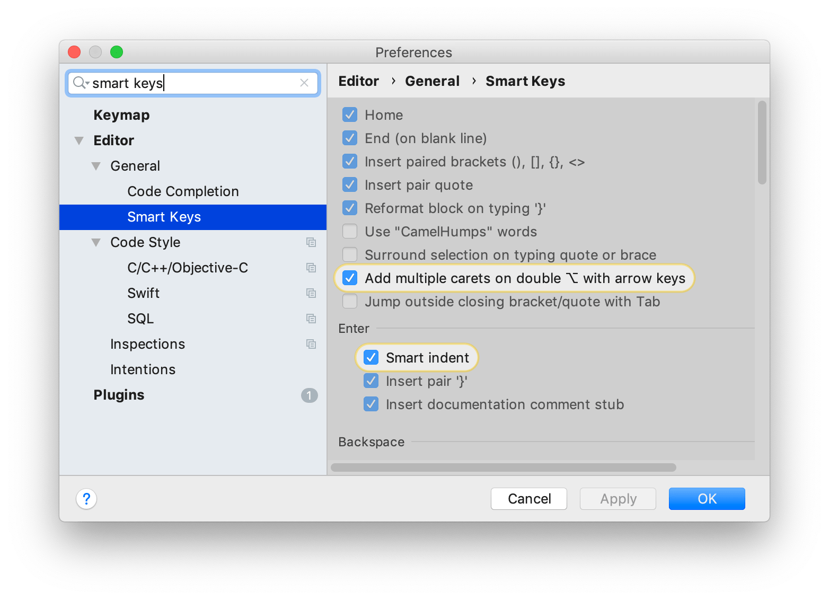Clear the search text with the X icon
The width and height of the screenshot is (829, 600).
click(x=304, y=83)
